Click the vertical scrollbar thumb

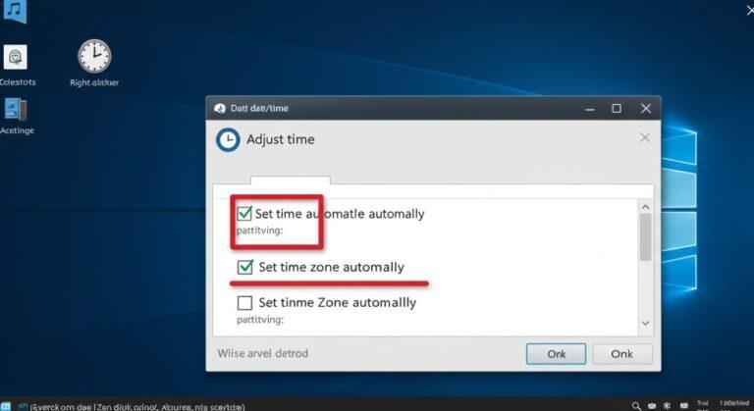pos(645,237)
